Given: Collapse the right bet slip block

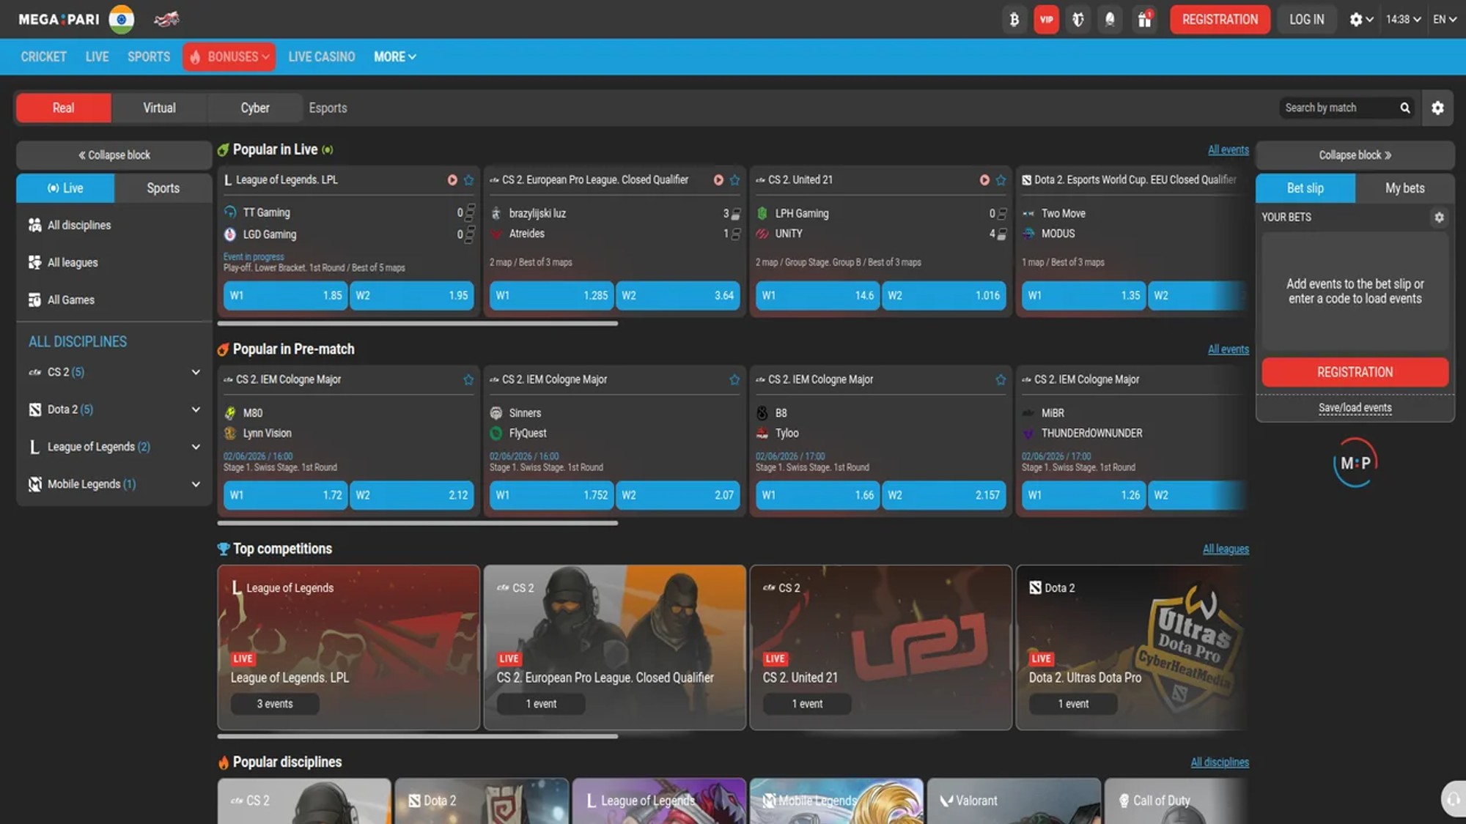Looking at the screenshot, I should 1355,155.
